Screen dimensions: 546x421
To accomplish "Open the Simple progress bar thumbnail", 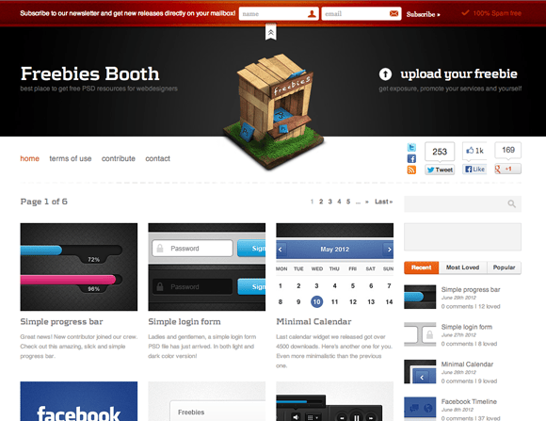I will point(79,267).
